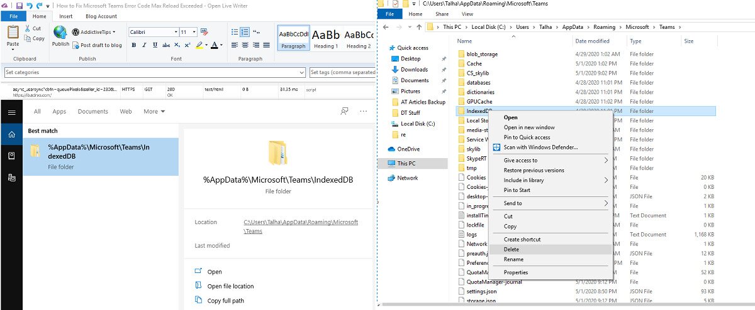This screenshot has width=755, height=310.
Task: Apply the Heading 1 style
Action: click(x=326, y=38)
